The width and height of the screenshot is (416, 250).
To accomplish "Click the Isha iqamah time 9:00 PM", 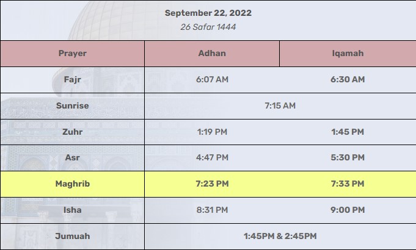I will (348, 210).
